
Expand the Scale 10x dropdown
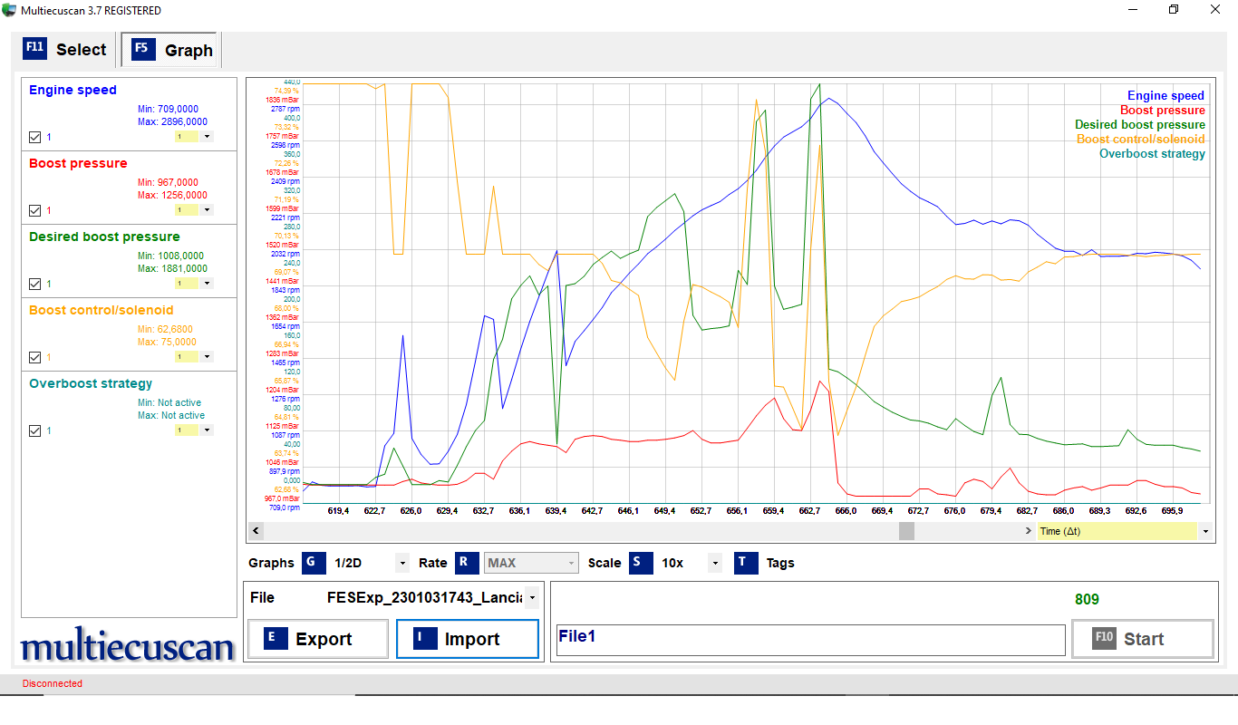point(715,563)
